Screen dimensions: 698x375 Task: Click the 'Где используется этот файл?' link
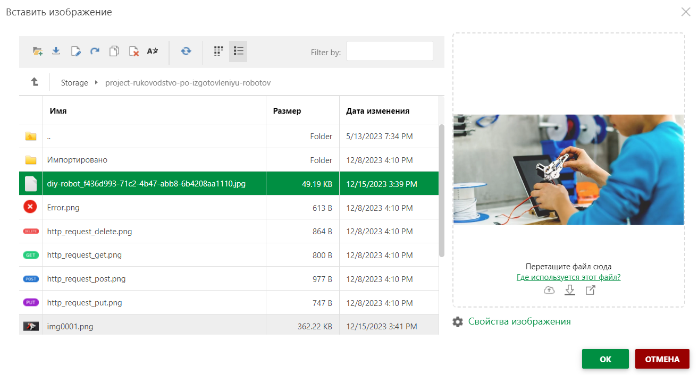(568, 277)
